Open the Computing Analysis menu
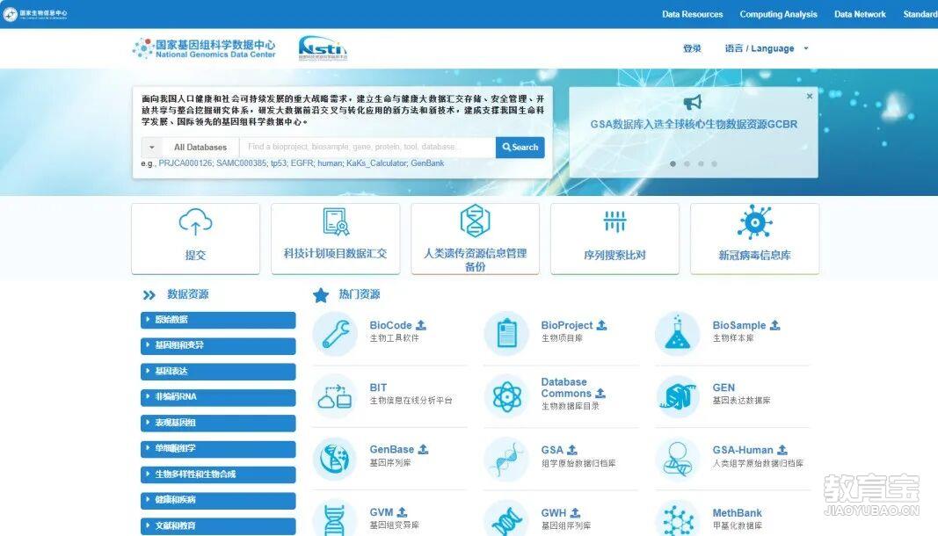938x536 pixels. [x=778, y=14]
